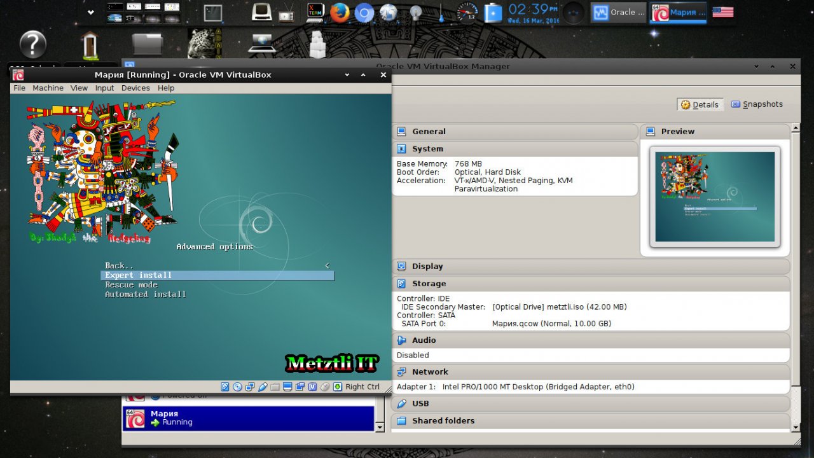Click the USB plug icon in VM status bar
The image size is (814, 458).
point(263,387)
